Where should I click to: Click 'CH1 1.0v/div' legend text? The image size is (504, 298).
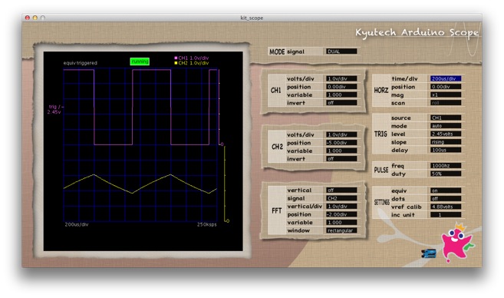coord(193,58)
